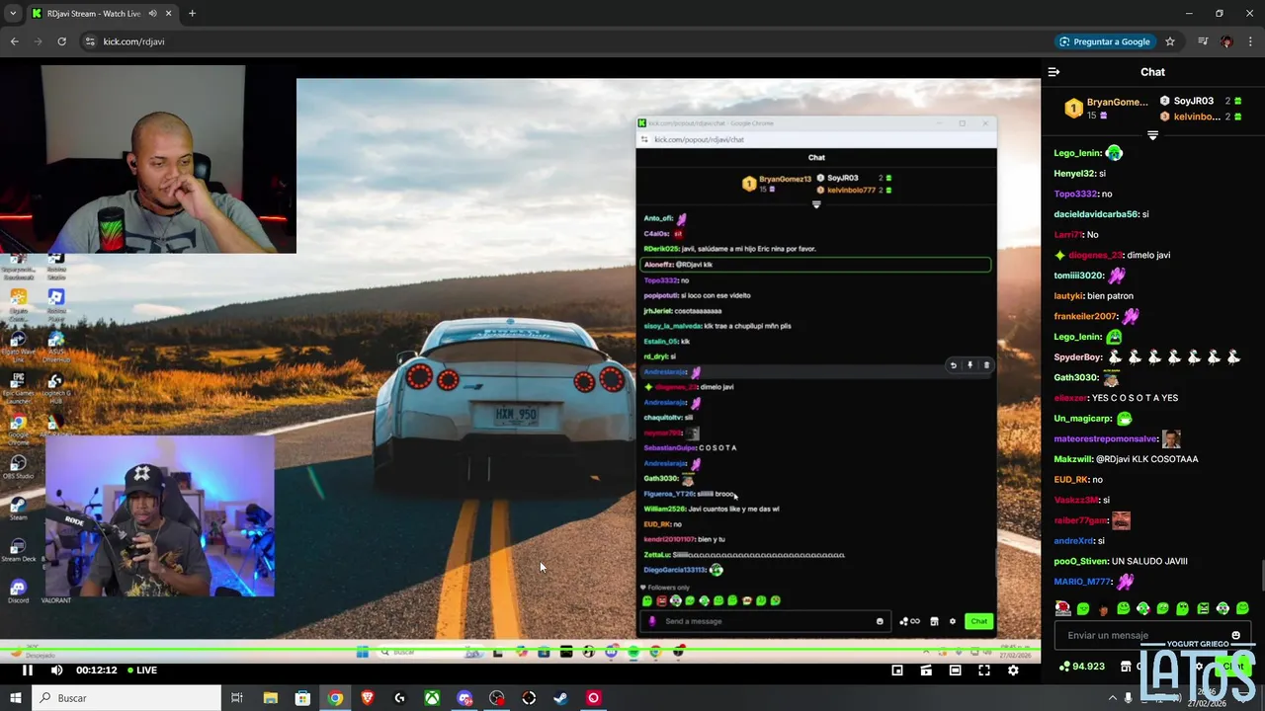This screenshot has height=711, width=1265.
Task: Open Brave browser from taskbar
Action: coord(368,698)
